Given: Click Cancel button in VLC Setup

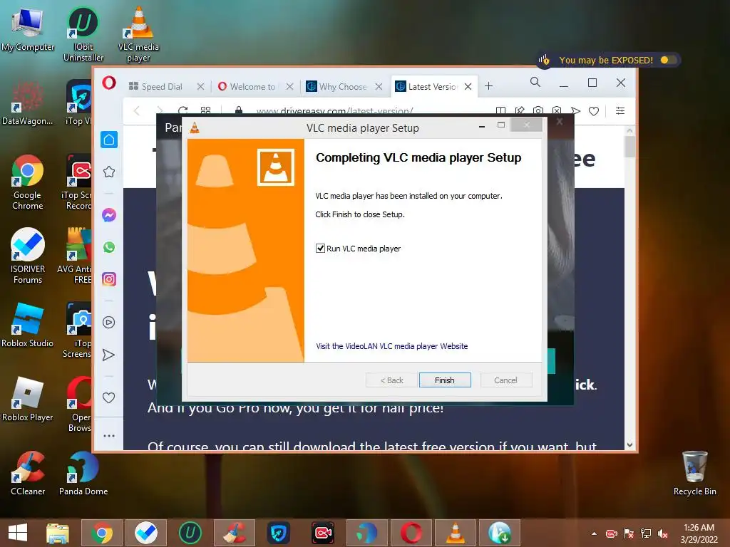Looking at the screenshot, I should (505, 380).
